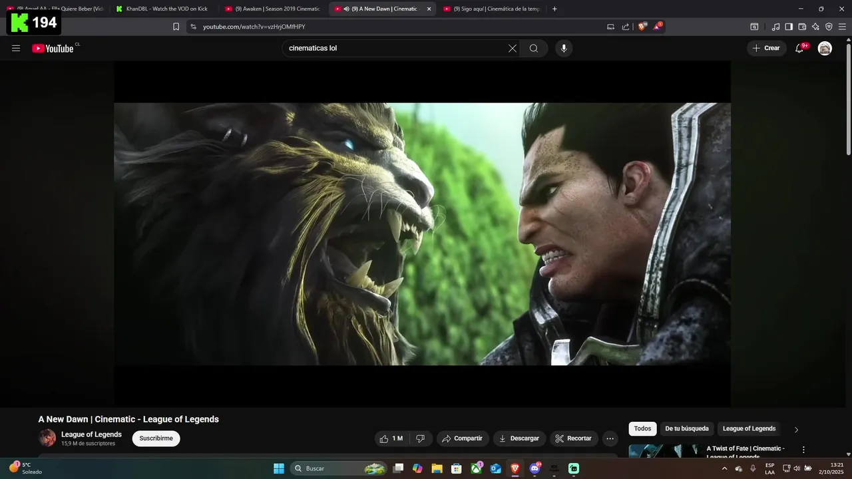Launch Microsoft Store from taskbar
852x479 pixels.
457,468
